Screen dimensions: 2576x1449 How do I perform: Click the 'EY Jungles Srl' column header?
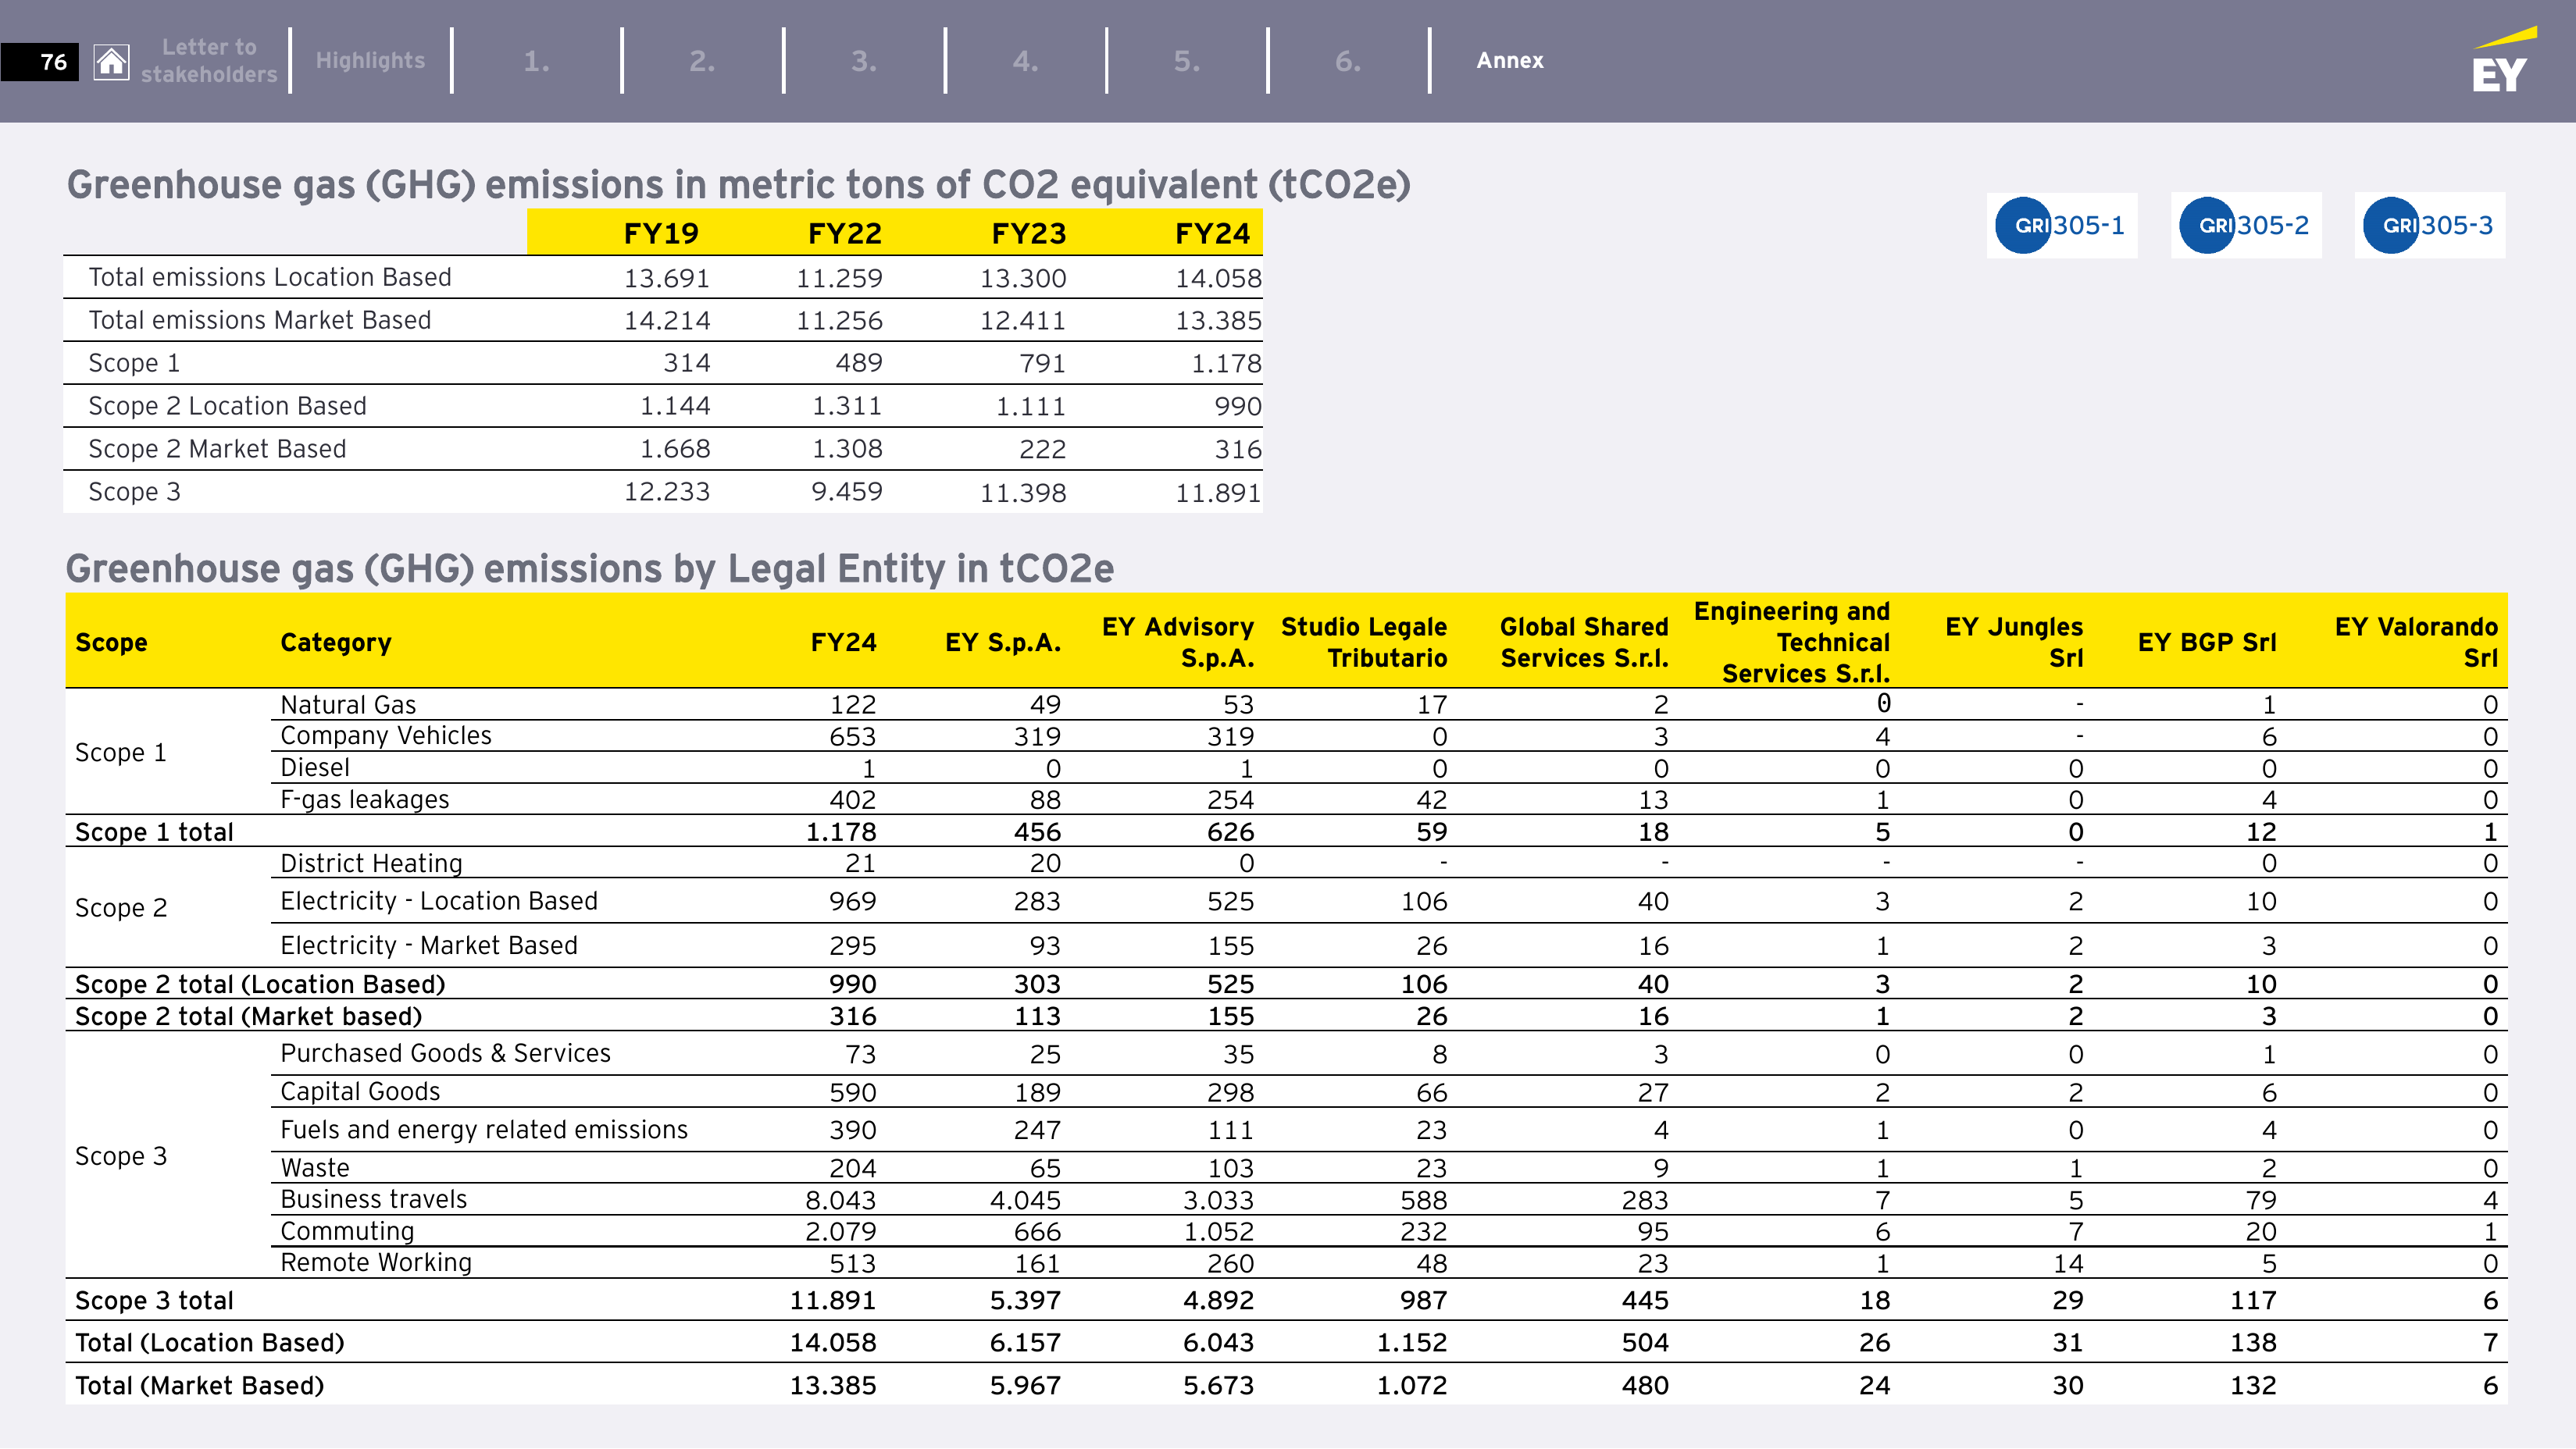(2014, 643)
